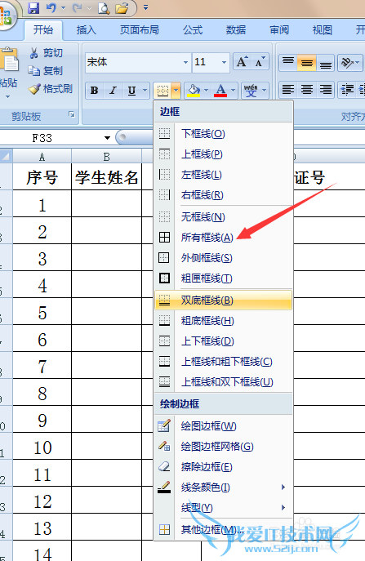Image resolution: width=365 pixels, height=561 pixels.
Task: Select column A header
Action: click(x=42, y=156)
